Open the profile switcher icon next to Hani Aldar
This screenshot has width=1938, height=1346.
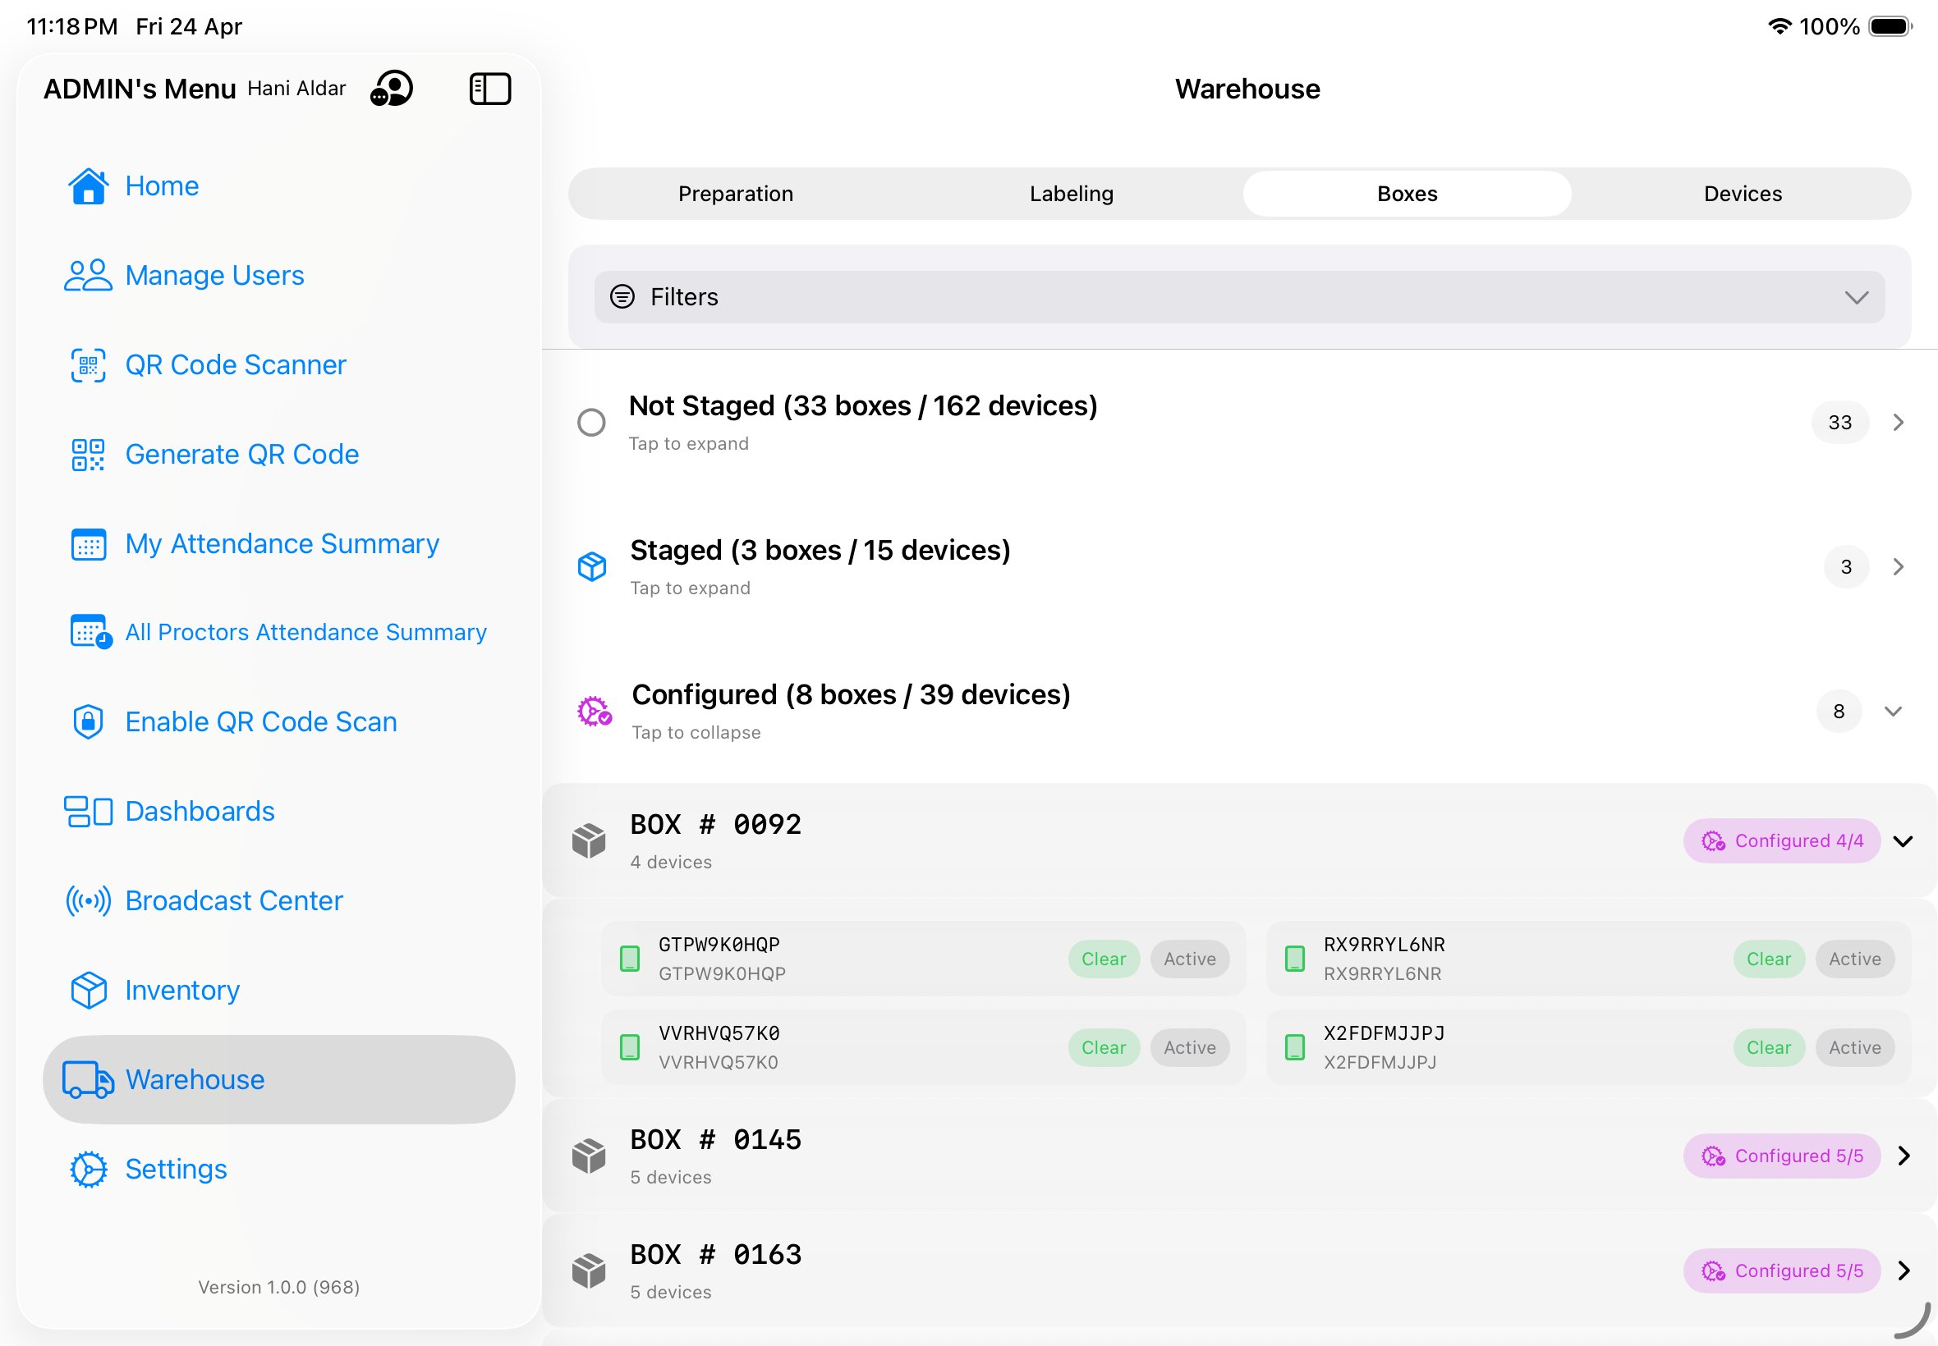pyautogui.click(x=392, y=88)
